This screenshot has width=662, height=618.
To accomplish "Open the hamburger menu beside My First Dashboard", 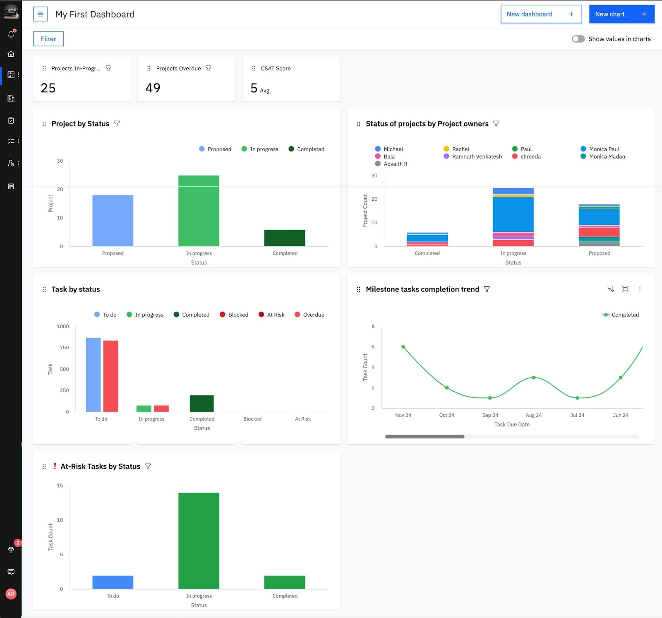I will [x=41, y=14].
